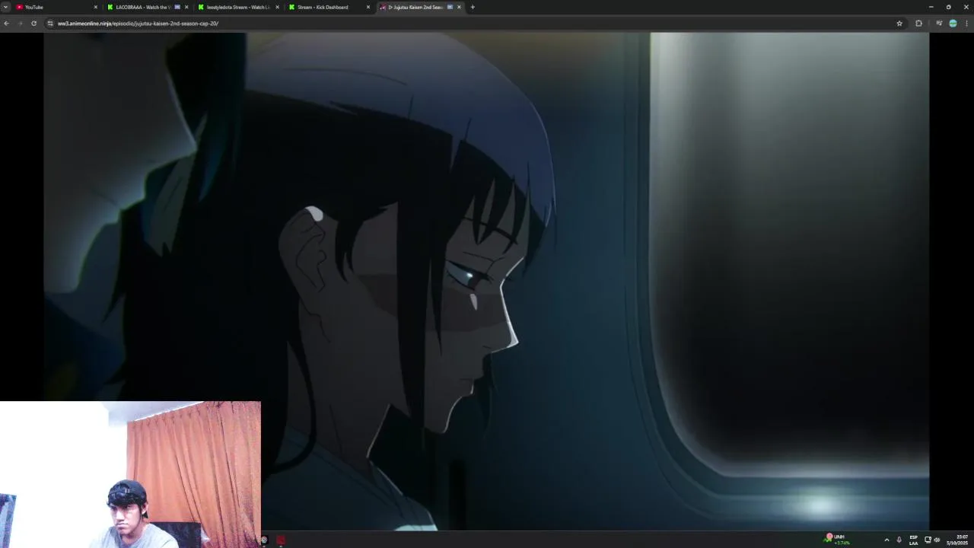
Task: Click the webcam overlay thumbnail
Action: (x=130, y=474)
